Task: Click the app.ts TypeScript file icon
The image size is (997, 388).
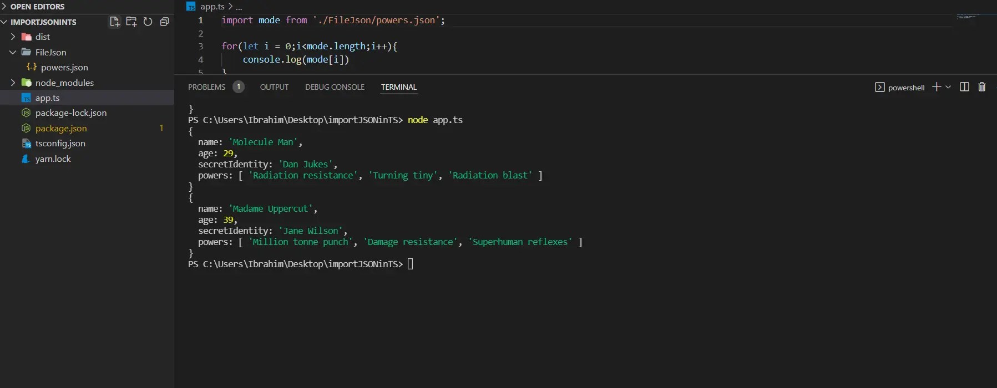Action: point(26,98)
